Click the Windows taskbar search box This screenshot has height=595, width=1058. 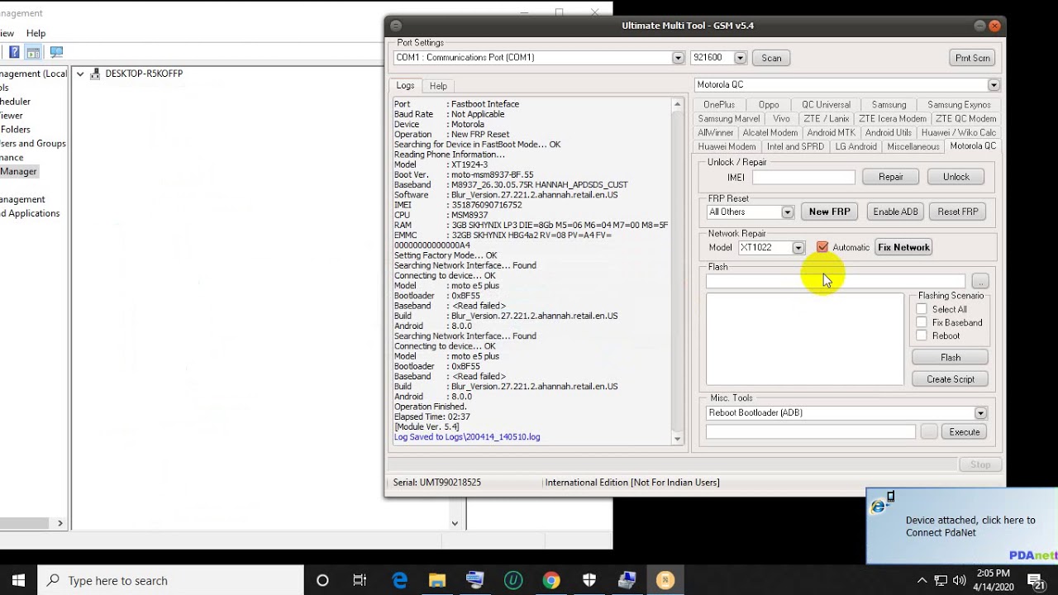[x=171, y=580]
